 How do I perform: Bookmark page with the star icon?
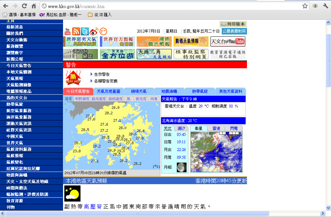[305, 6]
